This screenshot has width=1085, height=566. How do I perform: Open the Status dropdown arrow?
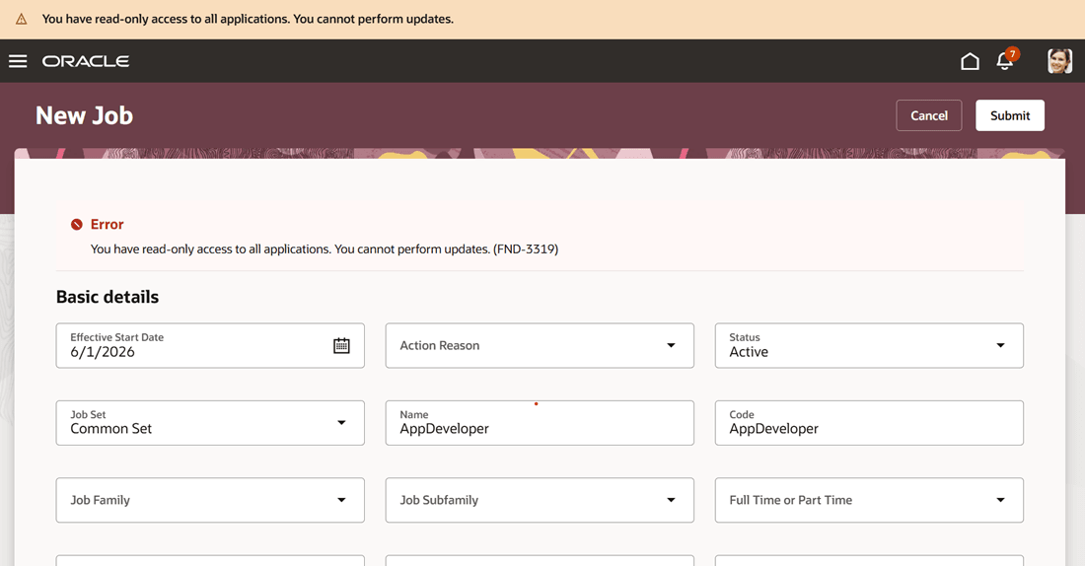point(1000,345)
